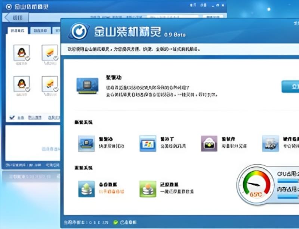Open the small driver card icon in first tool row
This screenshot has height=229, width=299.
[x=86, y=143]
